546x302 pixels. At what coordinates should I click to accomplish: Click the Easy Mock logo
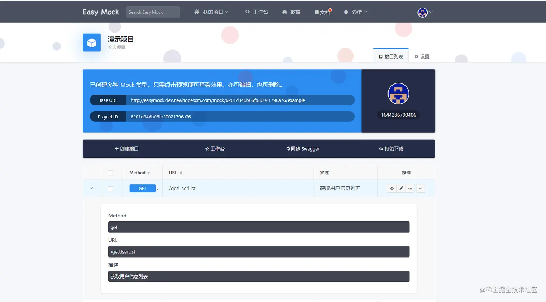tap(101, 12)
